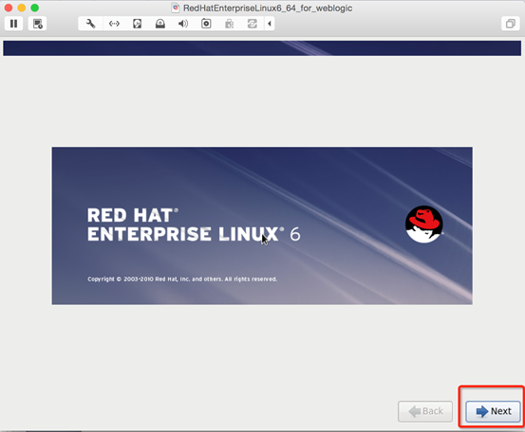Open virtual machine settings wrench icon
This screenshot has width=525, height=432.
[91, 24]
